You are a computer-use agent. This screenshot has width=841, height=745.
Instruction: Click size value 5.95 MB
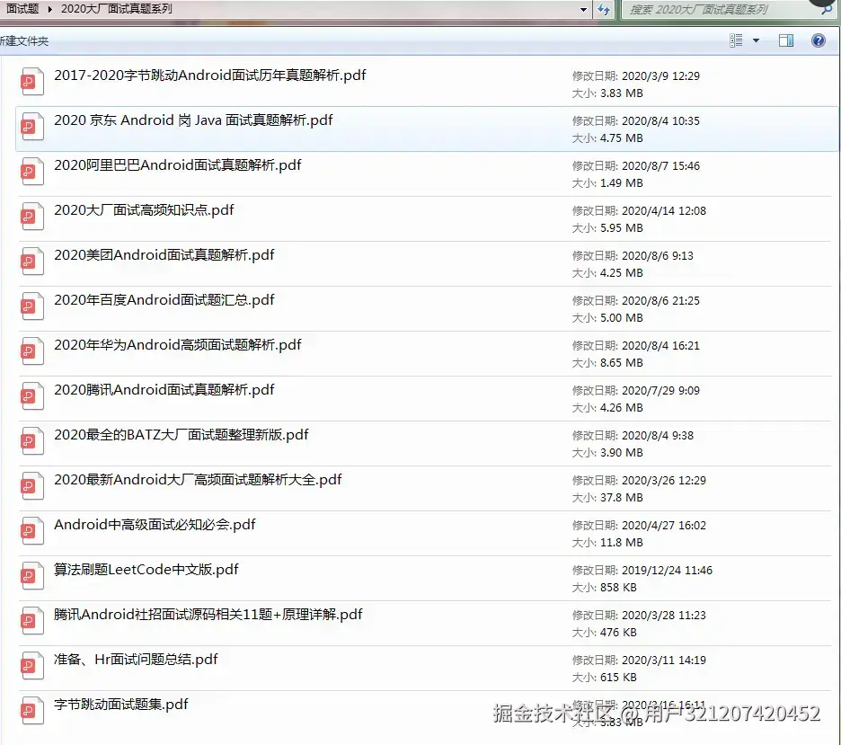click(622, 229)
